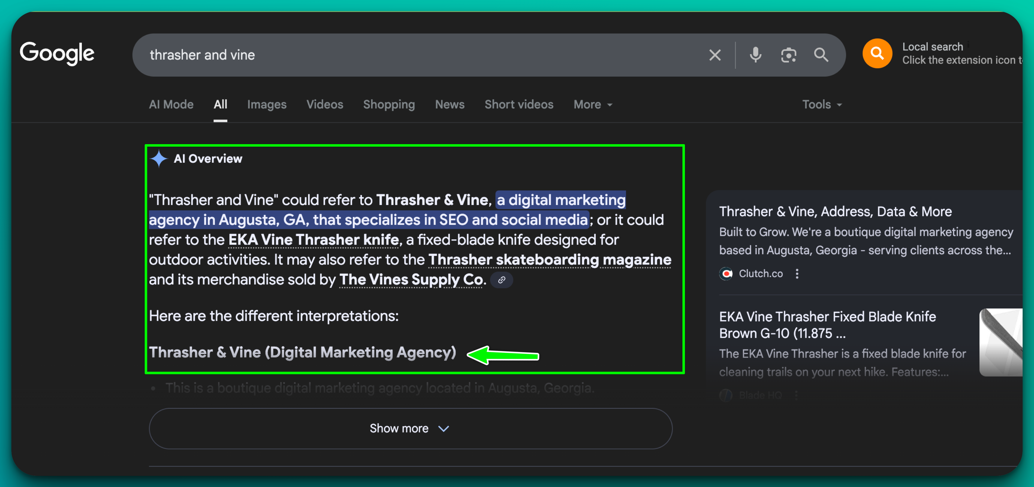This screenshot has width=1034, height=487.
Task: Switch to the Images tab
Action: coord(267,105)
